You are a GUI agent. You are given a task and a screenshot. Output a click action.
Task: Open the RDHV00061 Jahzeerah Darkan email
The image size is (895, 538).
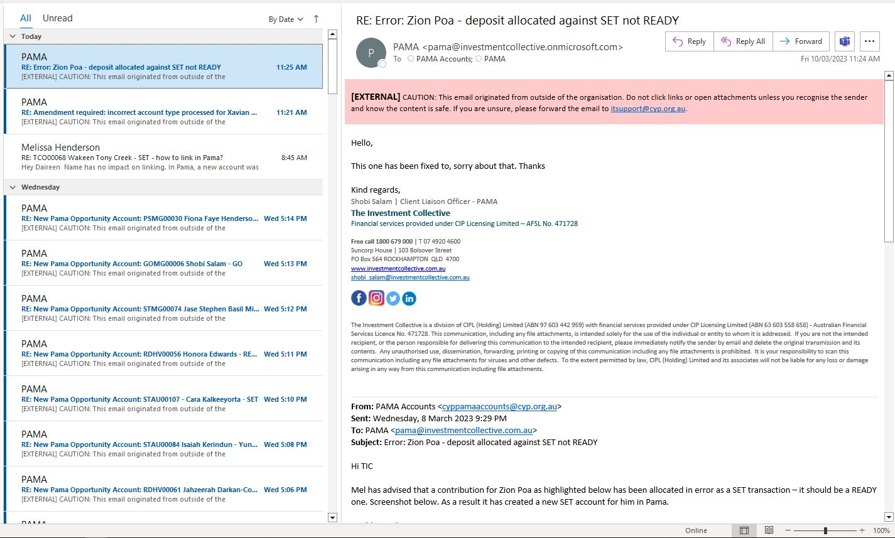pyautogui.click(x=163, y=489)
